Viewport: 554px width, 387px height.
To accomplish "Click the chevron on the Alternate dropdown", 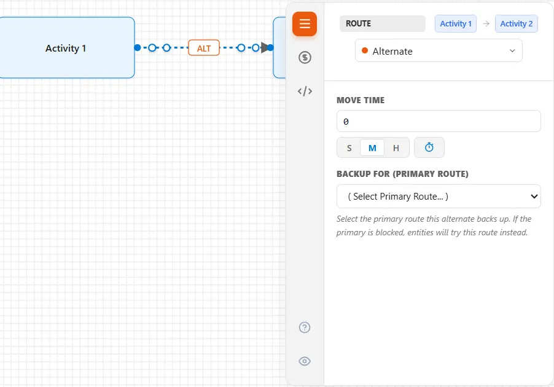I will click(512, 51).
